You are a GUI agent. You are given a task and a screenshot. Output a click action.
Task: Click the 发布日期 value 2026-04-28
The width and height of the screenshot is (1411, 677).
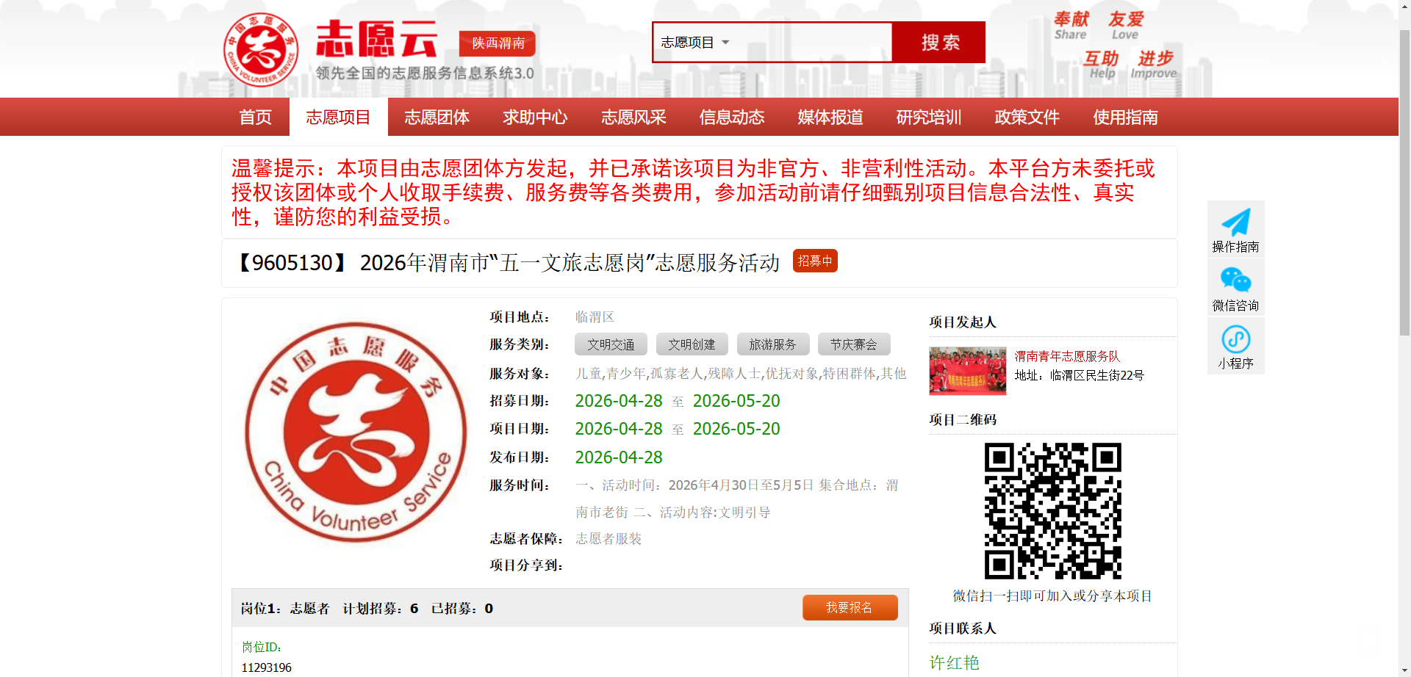pyautogui.click(x=619, y=457)
